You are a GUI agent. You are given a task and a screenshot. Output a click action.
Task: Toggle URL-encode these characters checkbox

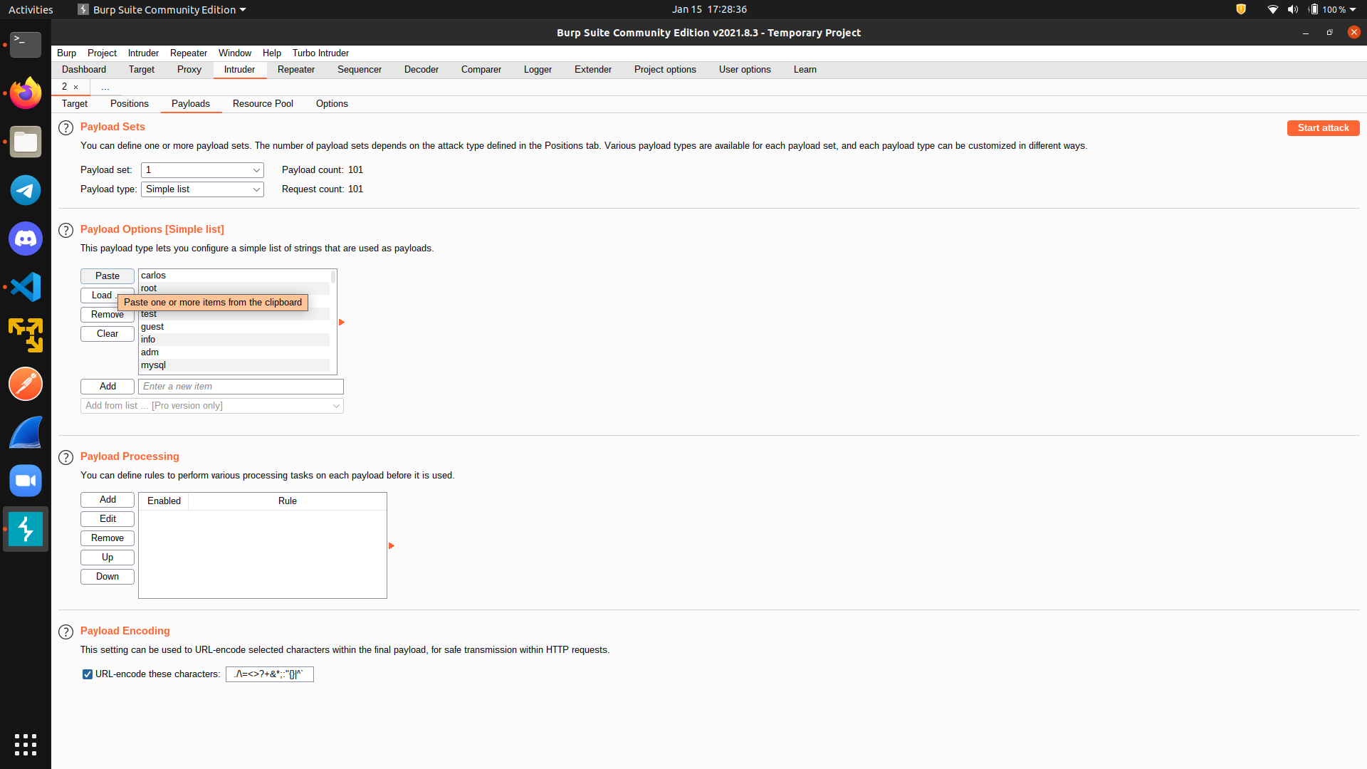pyautogui.click(x=88, y=674)
